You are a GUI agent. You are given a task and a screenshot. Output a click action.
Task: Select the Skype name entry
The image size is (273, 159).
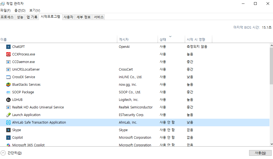pyautogui.click(x=17, y=130)
